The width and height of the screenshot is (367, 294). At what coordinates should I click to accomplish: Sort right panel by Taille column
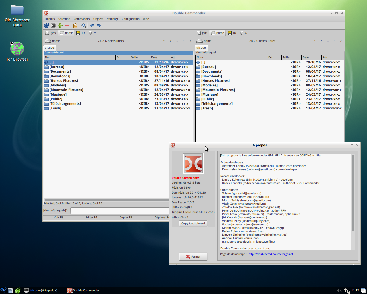pyautogui.click(x=291, y=57)
